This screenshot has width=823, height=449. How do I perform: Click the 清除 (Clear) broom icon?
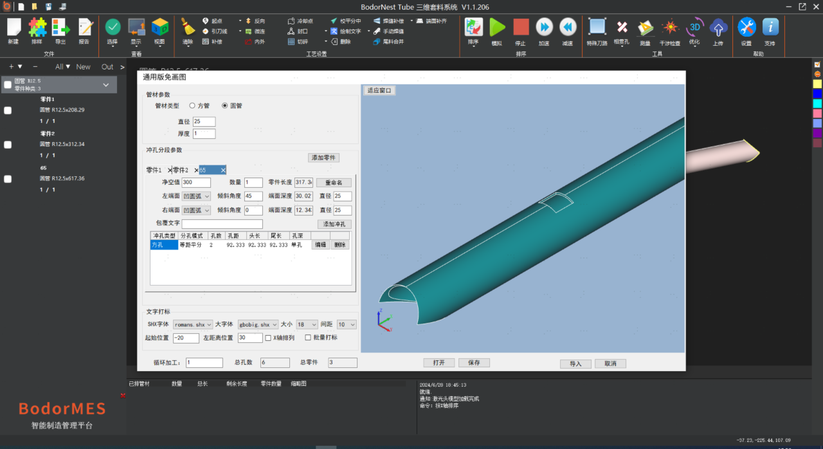tap(188, 27)
